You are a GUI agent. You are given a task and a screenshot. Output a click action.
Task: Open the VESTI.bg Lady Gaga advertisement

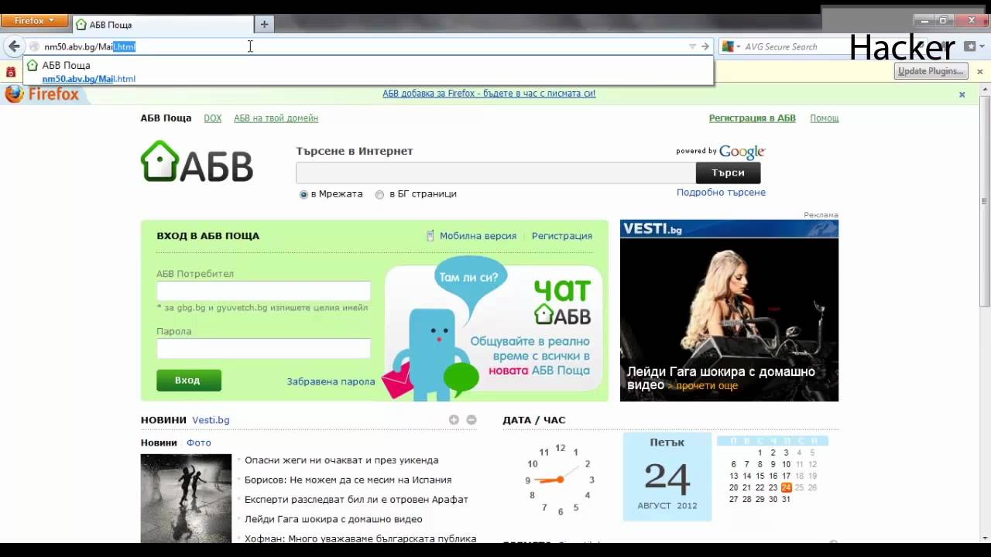click(x=729, y=310)
